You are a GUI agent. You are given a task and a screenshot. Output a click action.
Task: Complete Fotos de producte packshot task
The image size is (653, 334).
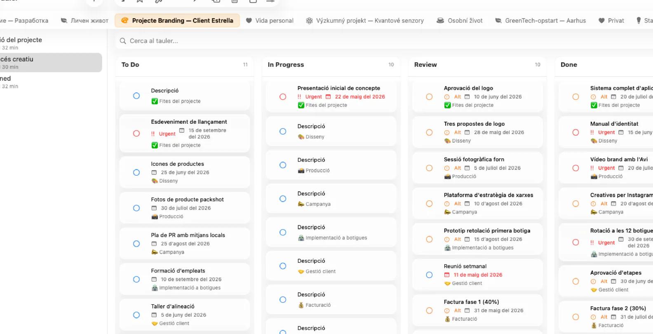136,208
